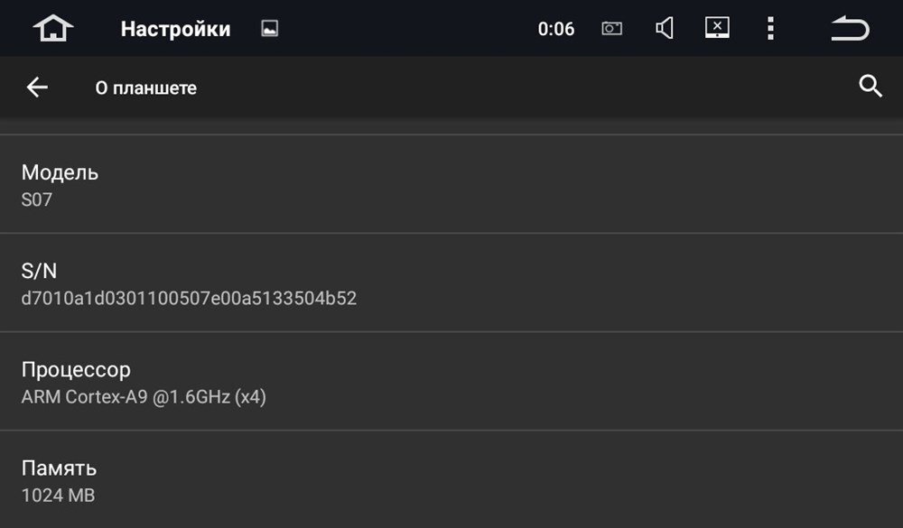903x528 pixels.
Task: Click the 0:06 clock
Action: pos(556,29)
